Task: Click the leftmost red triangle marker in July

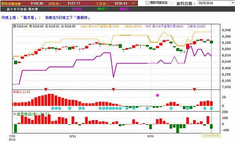Action: [46, 90]
